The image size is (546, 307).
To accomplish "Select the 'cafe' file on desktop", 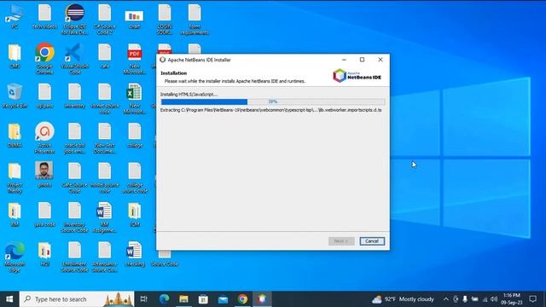I will pyautogui.click(x=104, y=55).
